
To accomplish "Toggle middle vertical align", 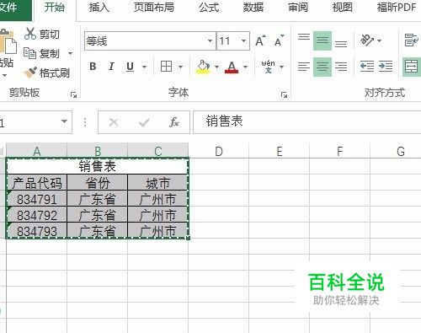I will click(x=322, y=40).
